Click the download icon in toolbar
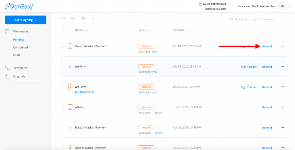 [x=93, y=19]
